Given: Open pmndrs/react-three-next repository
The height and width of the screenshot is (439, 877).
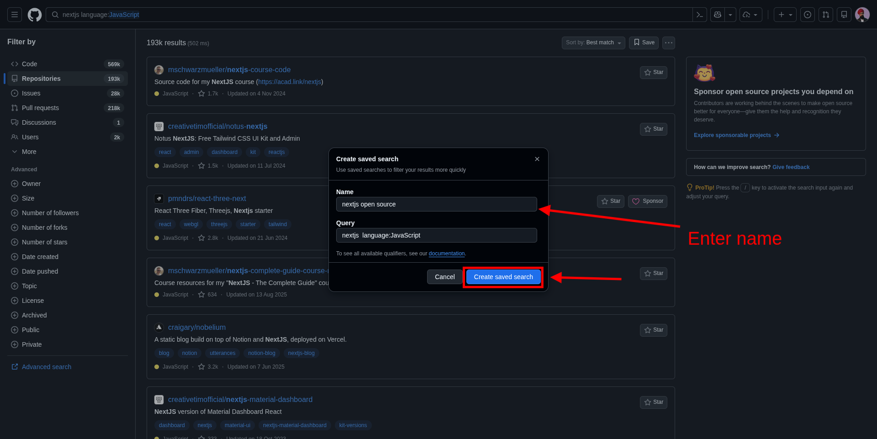Looking at the screenshot, I should pyautogui.click(x=207, y=198).
